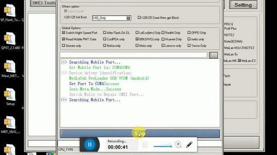The image size is (277, 155).
Task: Enable Nokia only checkbox
Action: click(105, 46)
